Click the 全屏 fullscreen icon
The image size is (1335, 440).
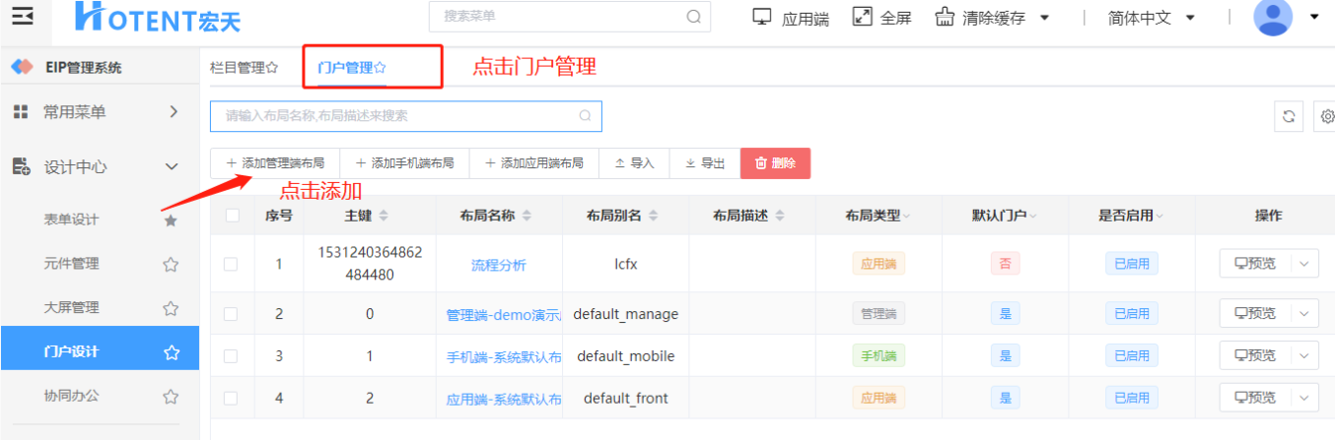tap(863, 17)
